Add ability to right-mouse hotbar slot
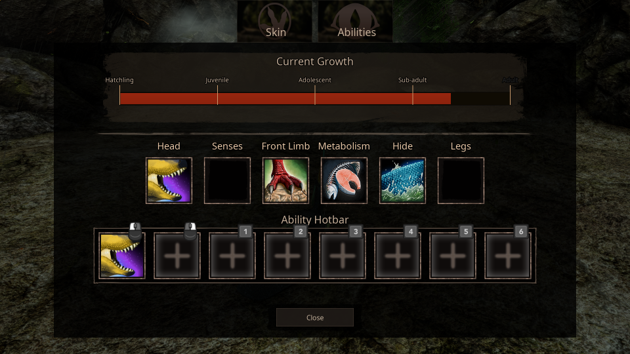 pyautogui.click(x=177, y=256)
